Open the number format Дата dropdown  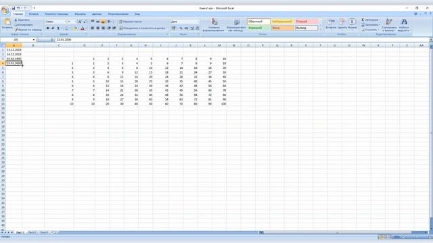198,22
